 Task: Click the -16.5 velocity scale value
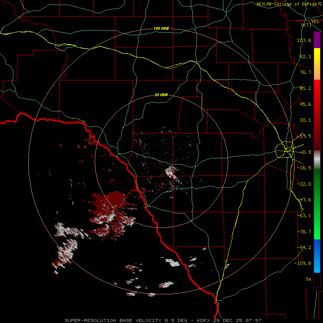pyautogui.click(x=304, y=168)
